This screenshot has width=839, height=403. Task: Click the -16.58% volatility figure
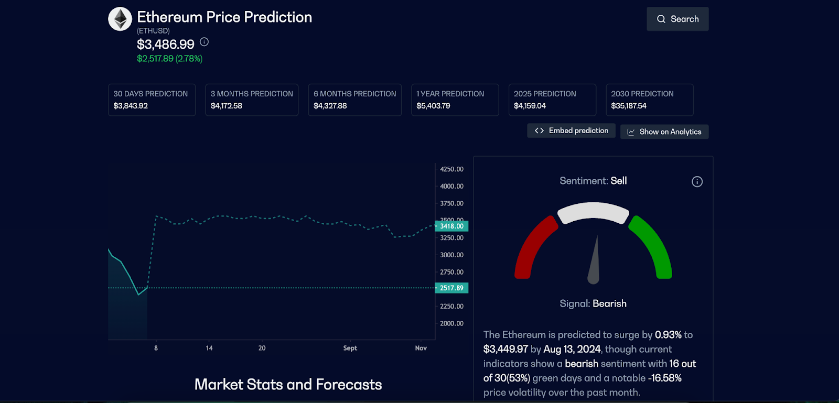click(665, 378)
